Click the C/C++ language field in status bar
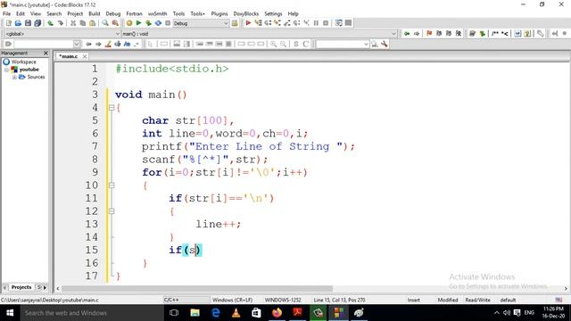571x321 pixels. [186, 300]
